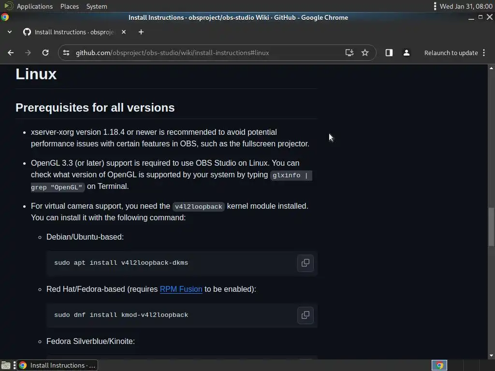Open the System menu

[97, 6]
